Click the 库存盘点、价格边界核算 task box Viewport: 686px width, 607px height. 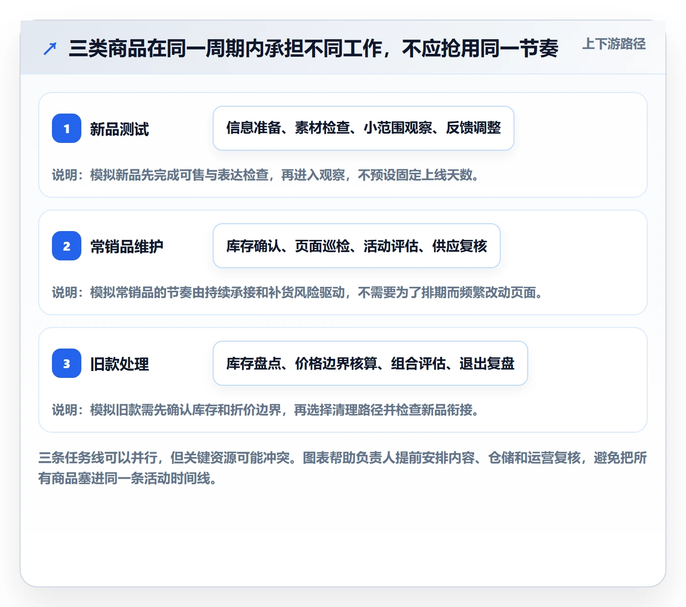pos(370,363)
